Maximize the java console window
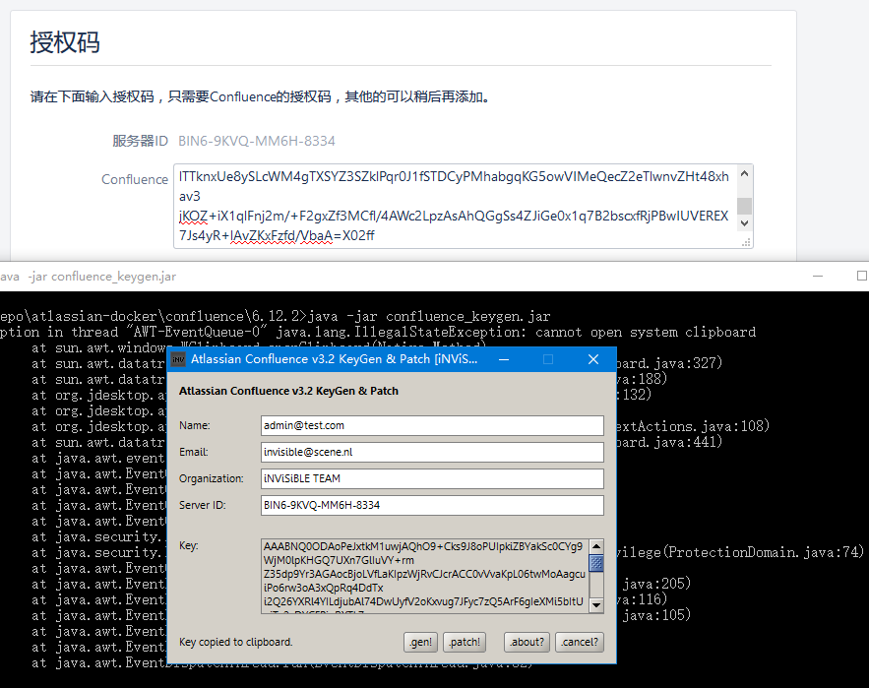The width and height of the screenshot is (869, 688). point(862,277)
